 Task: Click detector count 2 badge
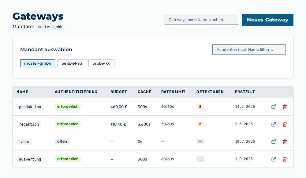(x=200, y=124)
